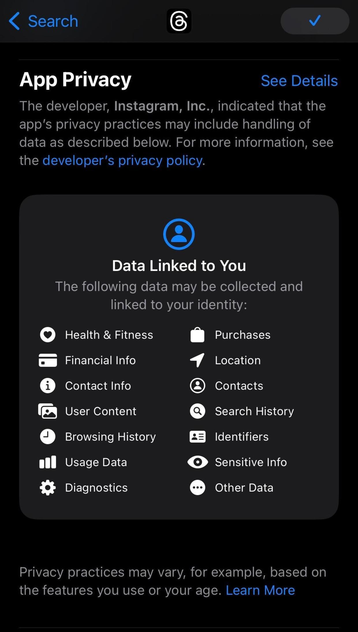The width and height of the screenshot is (358, 632).
Task: Tap the Contact Info icon
Action: pyautogui.click(x=48, y=386)
